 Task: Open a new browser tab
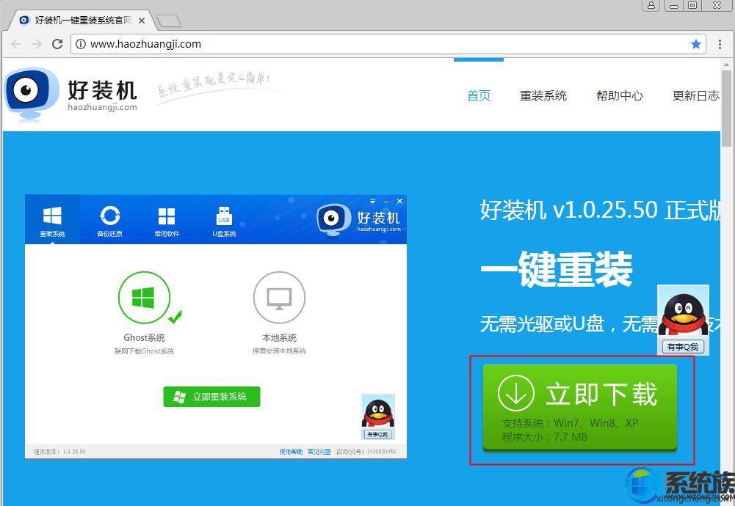pos(168,21)
